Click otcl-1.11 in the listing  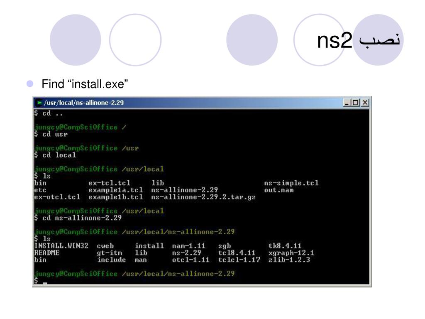[x=191, y=260]
